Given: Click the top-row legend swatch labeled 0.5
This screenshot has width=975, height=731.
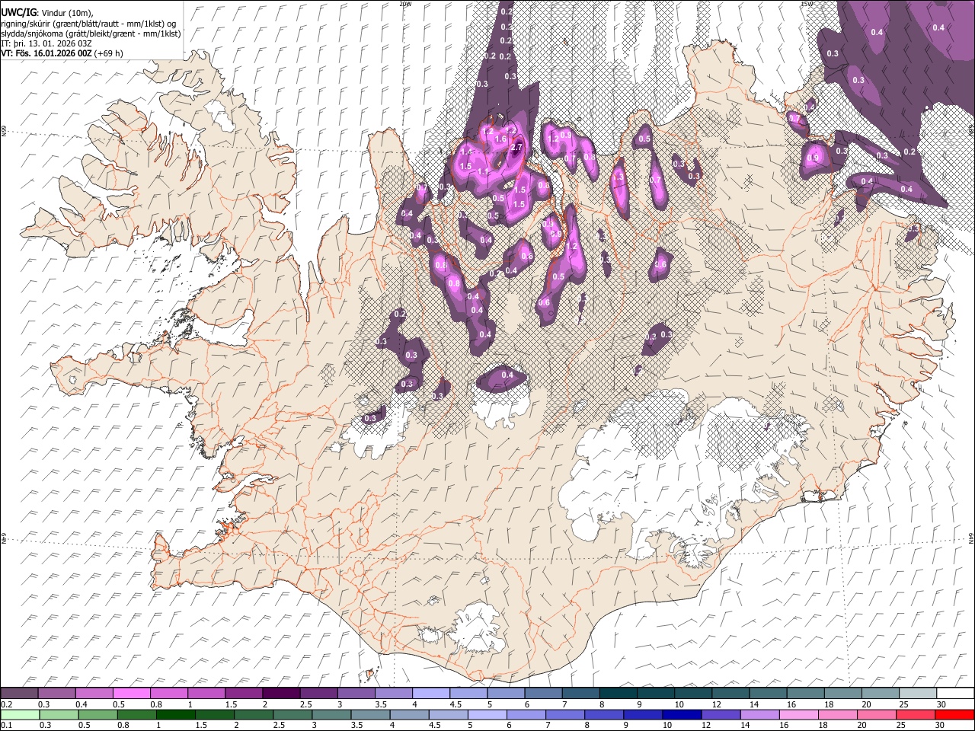Looking at the screenshot, I should [131, 693].
